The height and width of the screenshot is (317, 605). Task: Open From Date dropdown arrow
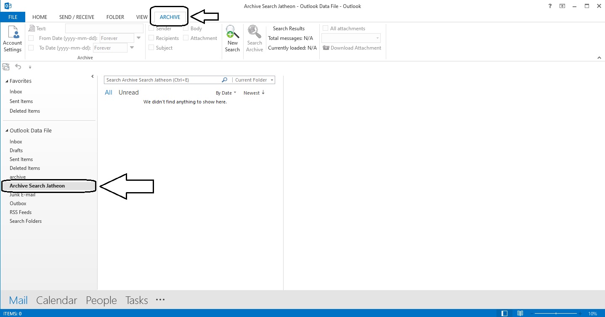(x=139, y=38)
